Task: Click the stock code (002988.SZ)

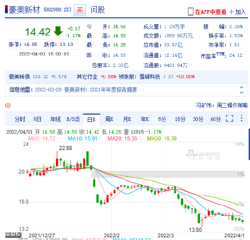Action: (57, 10)
